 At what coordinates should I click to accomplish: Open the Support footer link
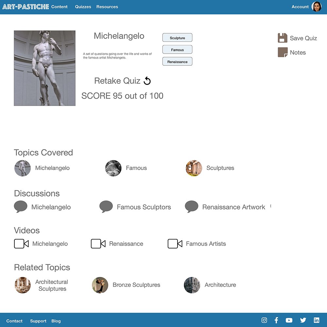[38, 321]
